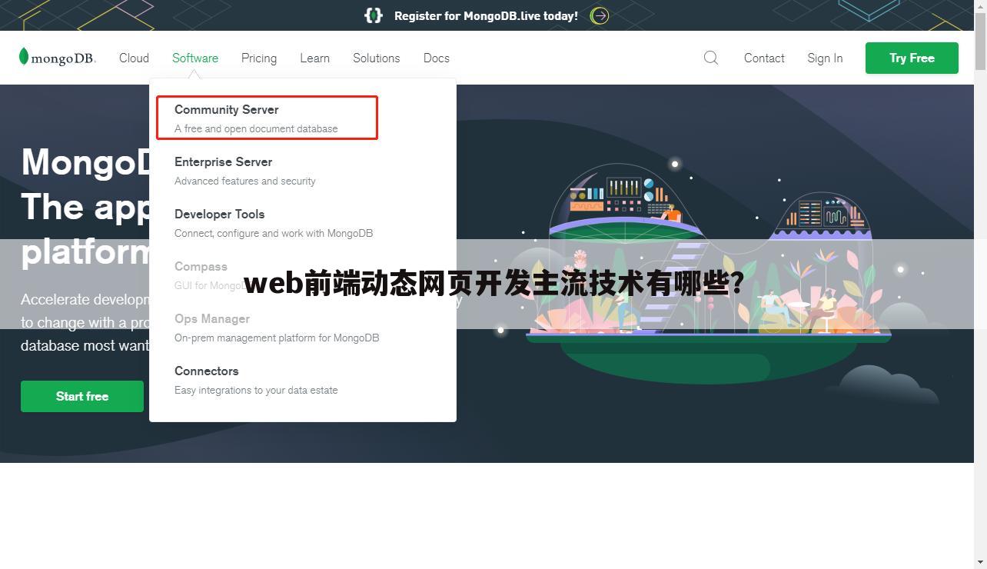The height and width of the screenshot is (569, 987).
Task: Click the search magnifier icon
Action: 710,58
